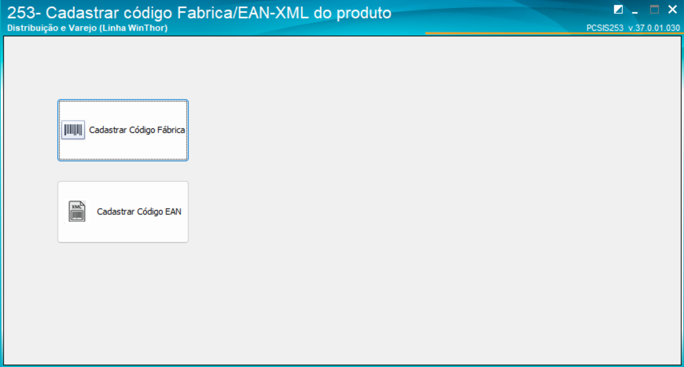Click the subtitle 'Distribuição e Varejo (Linha WinThor)'
684x367 pixels.
(88, 28)
